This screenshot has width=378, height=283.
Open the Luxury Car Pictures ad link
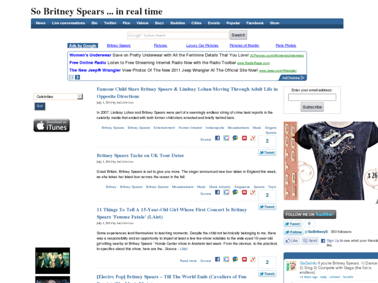202,46
